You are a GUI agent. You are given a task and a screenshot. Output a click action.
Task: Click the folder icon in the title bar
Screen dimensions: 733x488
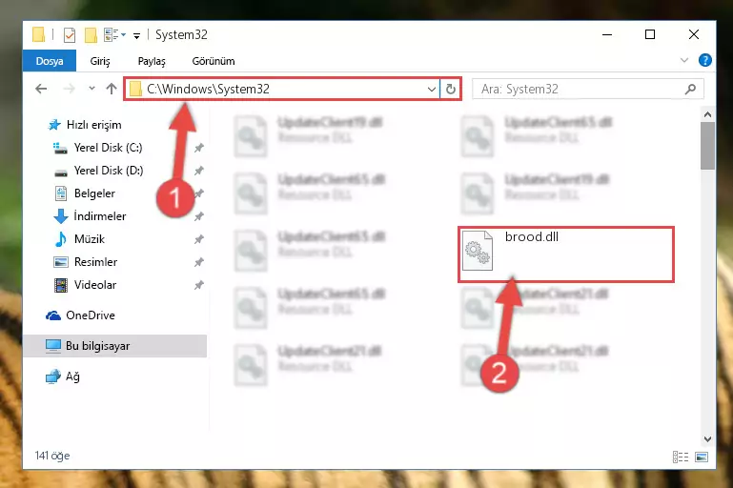click(x=38, y=34)
